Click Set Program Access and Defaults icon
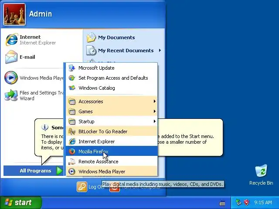The image size is (279, 209). 72,78
